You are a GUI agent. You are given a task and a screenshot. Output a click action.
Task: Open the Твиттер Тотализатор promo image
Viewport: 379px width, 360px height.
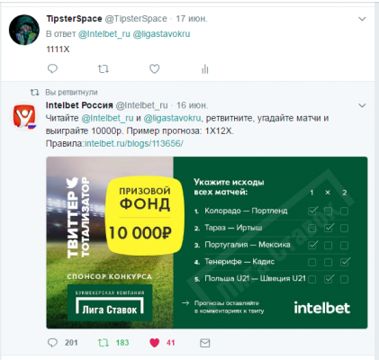point(207,242)
